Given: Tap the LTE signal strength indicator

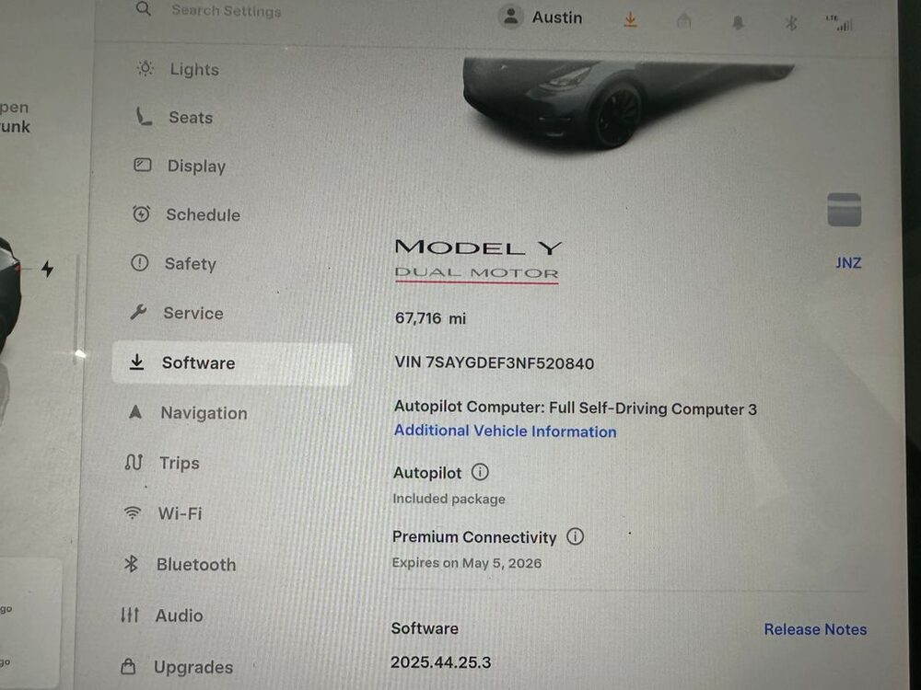Looking at the screenshot, I should point(839,24).
